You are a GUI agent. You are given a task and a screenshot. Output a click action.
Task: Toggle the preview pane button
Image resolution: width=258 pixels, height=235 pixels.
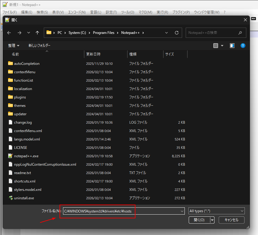pyautogui.click(x=232, y=45)
